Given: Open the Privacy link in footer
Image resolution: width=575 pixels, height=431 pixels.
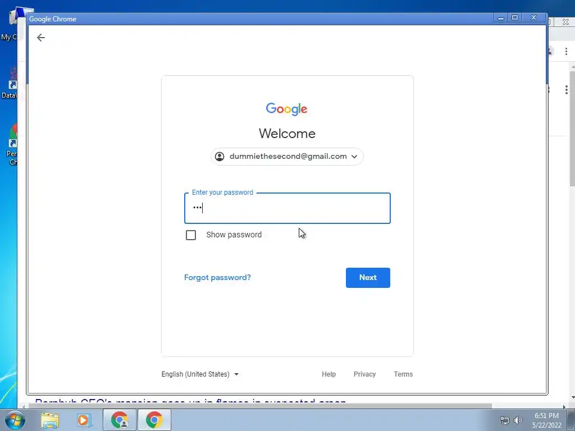Looking at the screenshot, I should pos(364,374).
